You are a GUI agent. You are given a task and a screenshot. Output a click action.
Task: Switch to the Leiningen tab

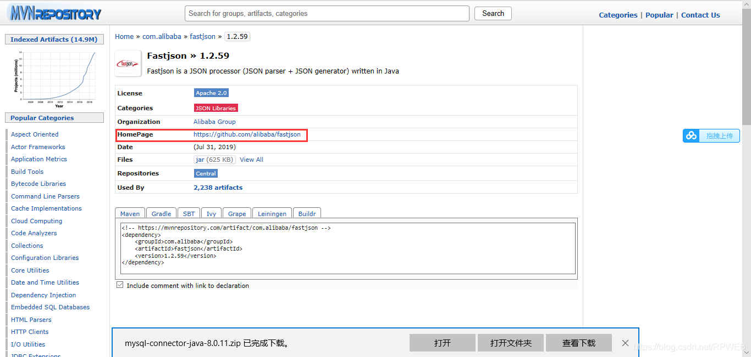[272, 213]
